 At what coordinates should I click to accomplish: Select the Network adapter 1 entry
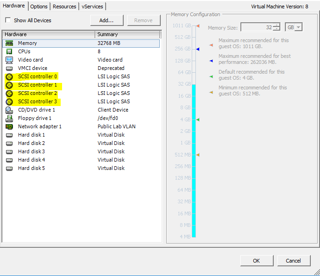click(81, 126)
